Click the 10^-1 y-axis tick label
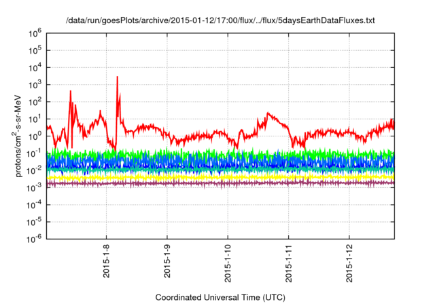The image size is (435, 304). pos(34,153)
